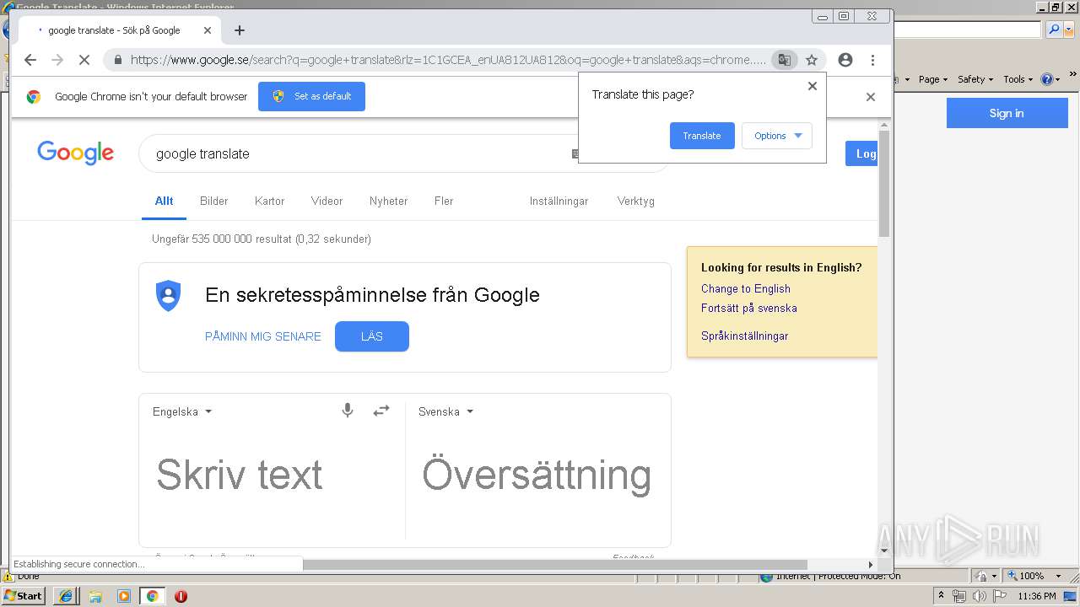
Task: Expand the Fler search options
Action: 444,201
